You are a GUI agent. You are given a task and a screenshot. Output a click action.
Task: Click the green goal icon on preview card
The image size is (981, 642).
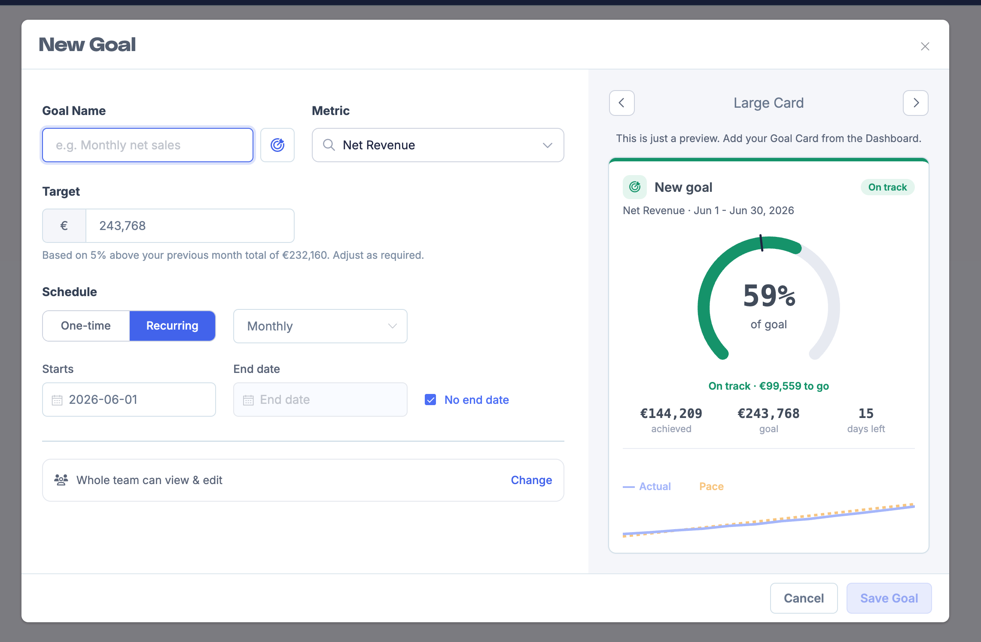(x=634, y=187)
